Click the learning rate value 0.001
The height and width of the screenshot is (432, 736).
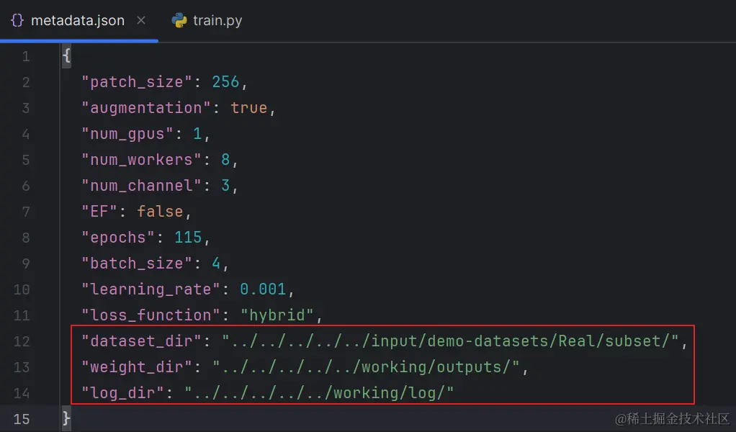pyautogui.click(x=263, y=289)
